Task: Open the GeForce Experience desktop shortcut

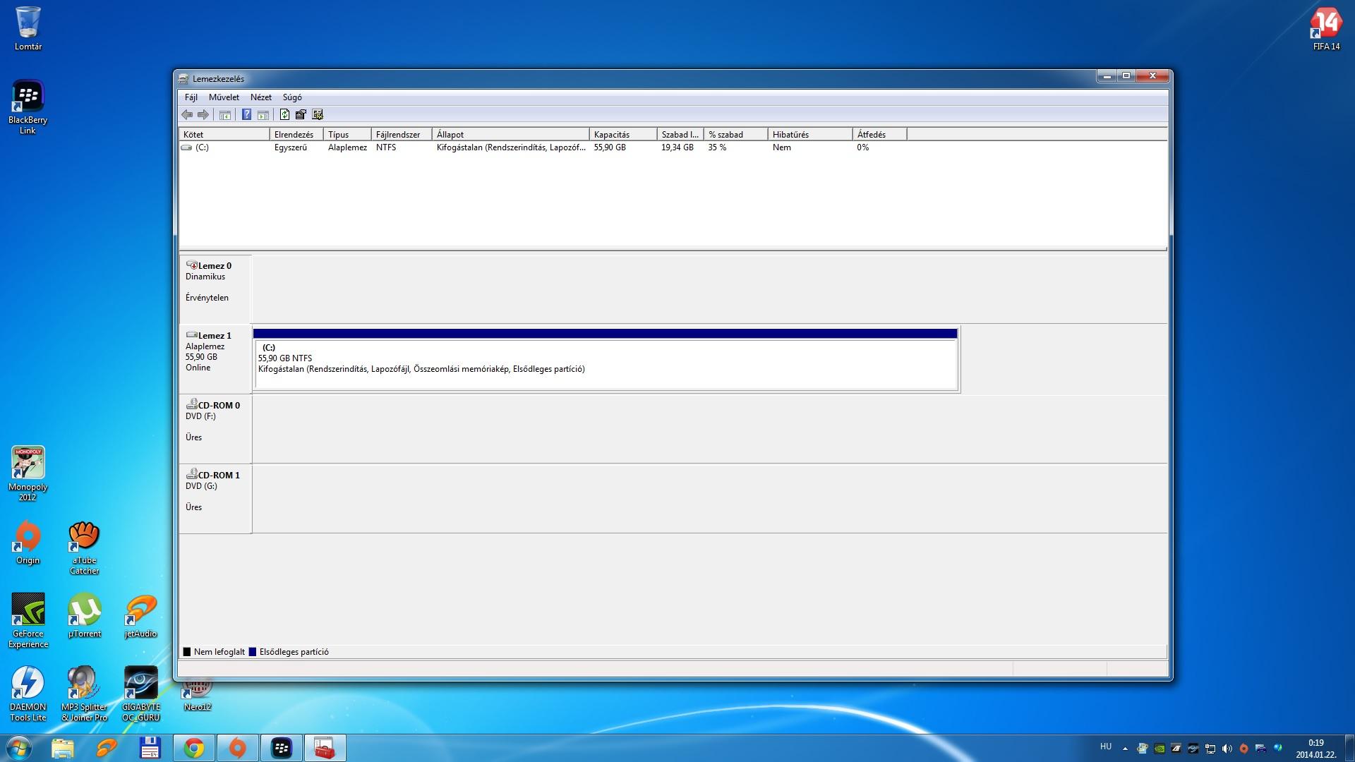Action: [x=28, y=620]
